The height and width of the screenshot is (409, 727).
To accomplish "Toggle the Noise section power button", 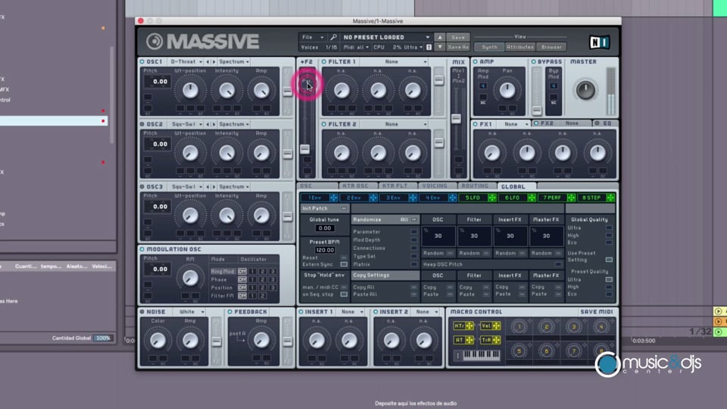I will pyautogui.click(x=142, y=311).
